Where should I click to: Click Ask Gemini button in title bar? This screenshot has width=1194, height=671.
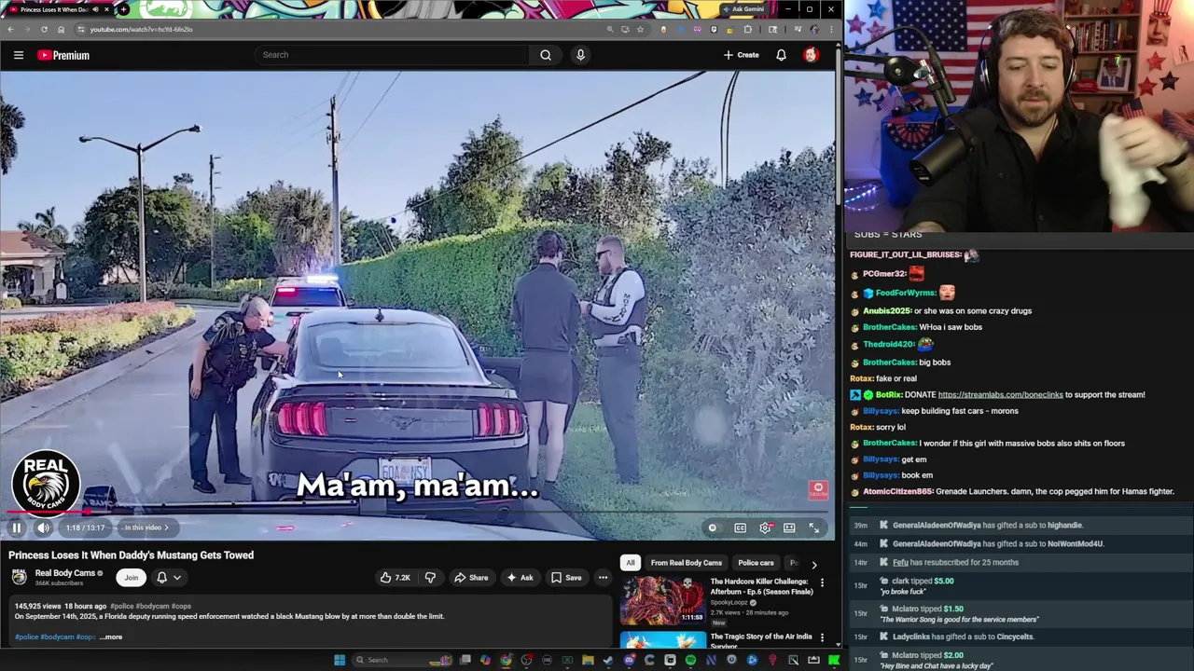(743, 9)
